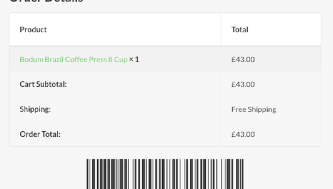Image resolution: width=333 pixels, height=189 pixels.
Task: Click the × 1 quantity indicator
Action: [134, 60]
